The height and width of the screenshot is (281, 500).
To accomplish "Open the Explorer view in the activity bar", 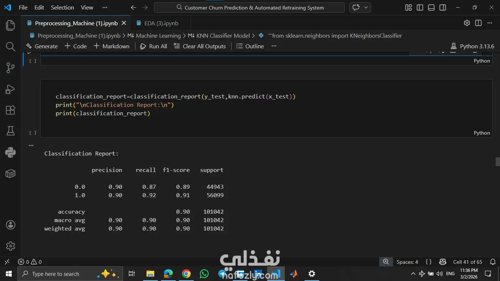I will [10, 25].
